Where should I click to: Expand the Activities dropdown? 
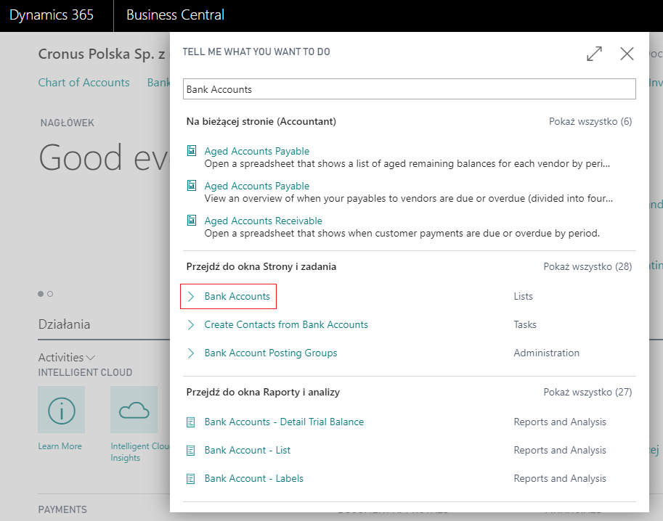pyautogui.click(x=66, y=358)
